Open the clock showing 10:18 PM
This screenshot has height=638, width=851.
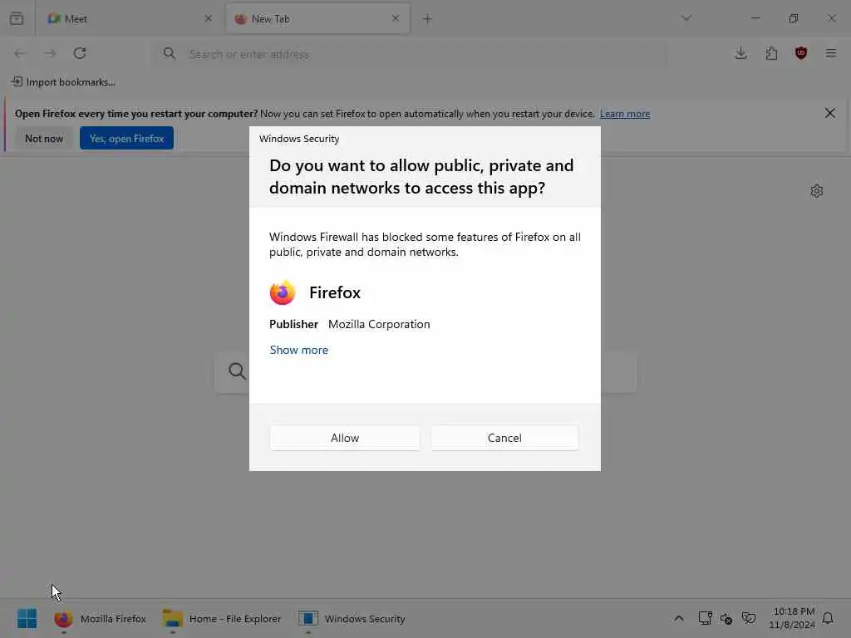pos(792,618)
